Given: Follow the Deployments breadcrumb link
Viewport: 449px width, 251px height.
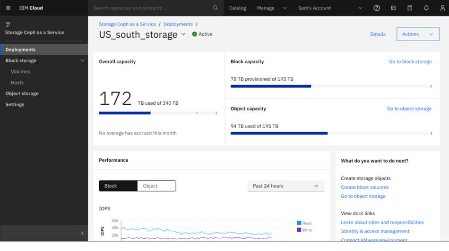Looking at the screenshot, I should [178, 25].
